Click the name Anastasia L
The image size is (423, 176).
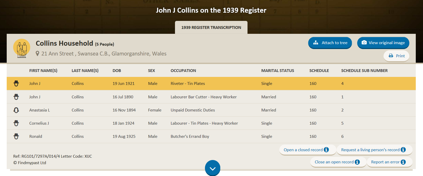[x=39, y=110]
